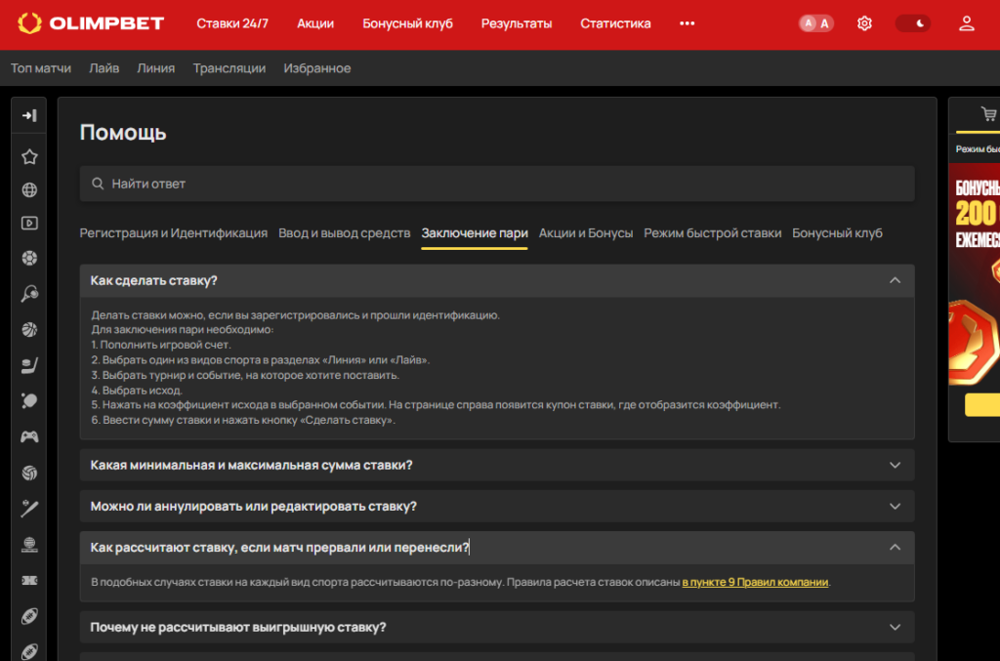Switch to 'Ввод и вывод средств' help tab
Screen dimensions: 1000x661
pos(345,233)
